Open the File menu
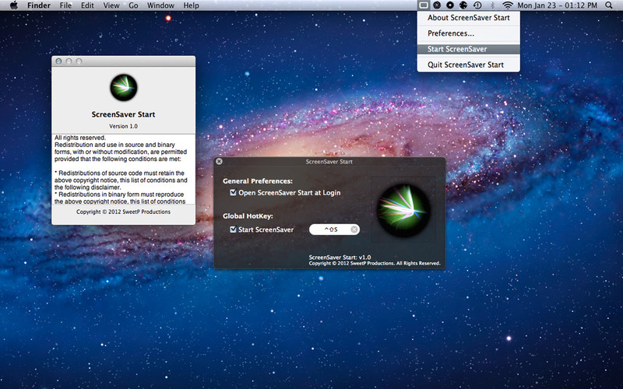 coord(65,5)
